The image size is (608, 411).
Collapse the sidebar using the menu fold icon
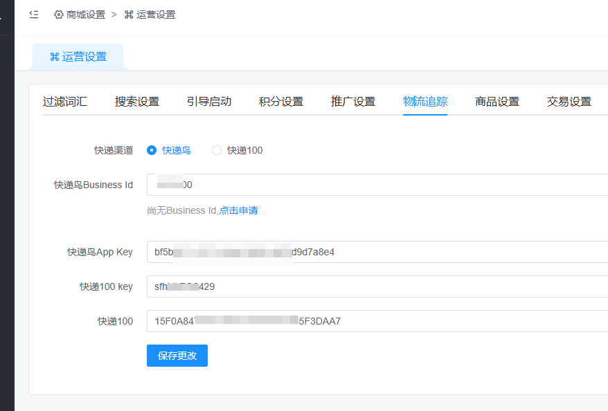tap(34, 15)
